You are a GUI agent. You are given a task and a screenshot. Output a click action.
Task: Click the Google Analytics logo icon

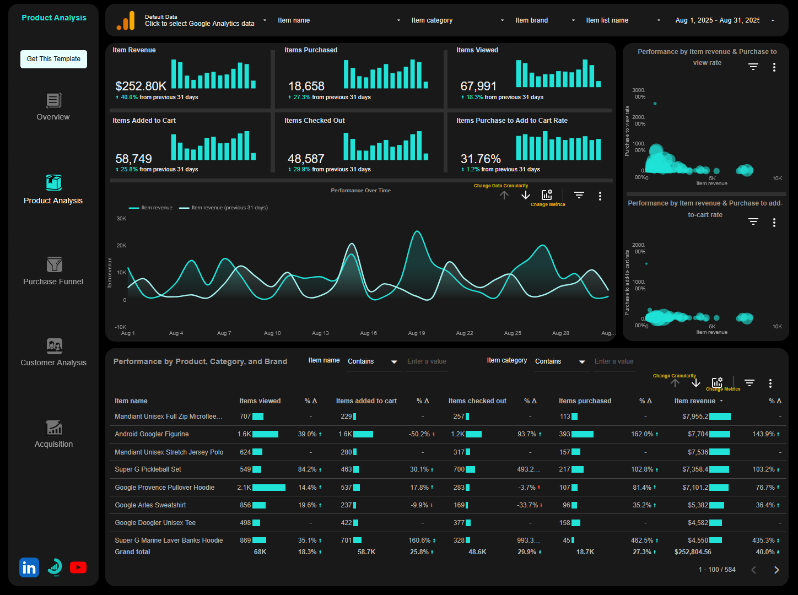(125, 20)
